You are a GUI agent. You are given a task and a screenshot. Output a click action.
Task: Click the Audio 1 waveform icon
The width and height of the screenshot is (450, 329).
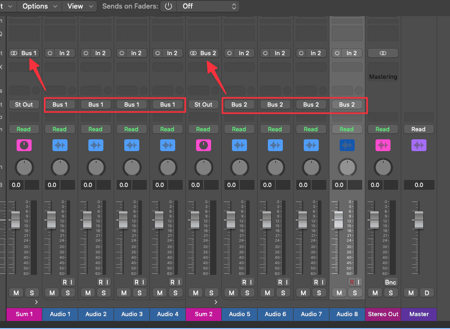(59, 145)
